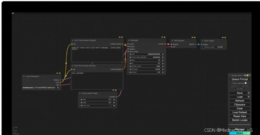The image size is (260, 135).
Task: Click VAE Decode samples input socket
Action: point(172,45)
